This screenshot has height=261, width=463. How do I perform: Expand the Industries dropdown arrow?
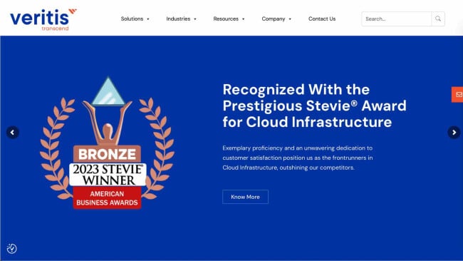(x=195, y=19)
